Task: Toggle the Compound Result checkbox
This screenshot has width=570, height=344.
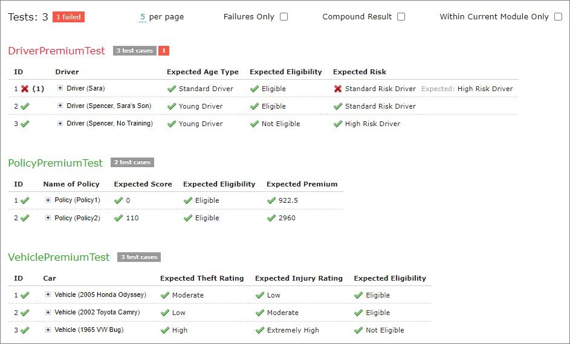Action: pyautogui.click(x=401, y=17)
